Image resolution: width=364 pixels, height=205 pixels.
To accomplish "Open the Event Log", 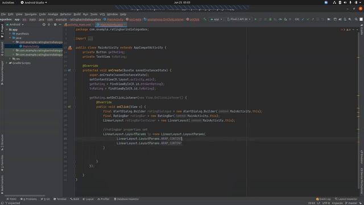I will point(324,199).
